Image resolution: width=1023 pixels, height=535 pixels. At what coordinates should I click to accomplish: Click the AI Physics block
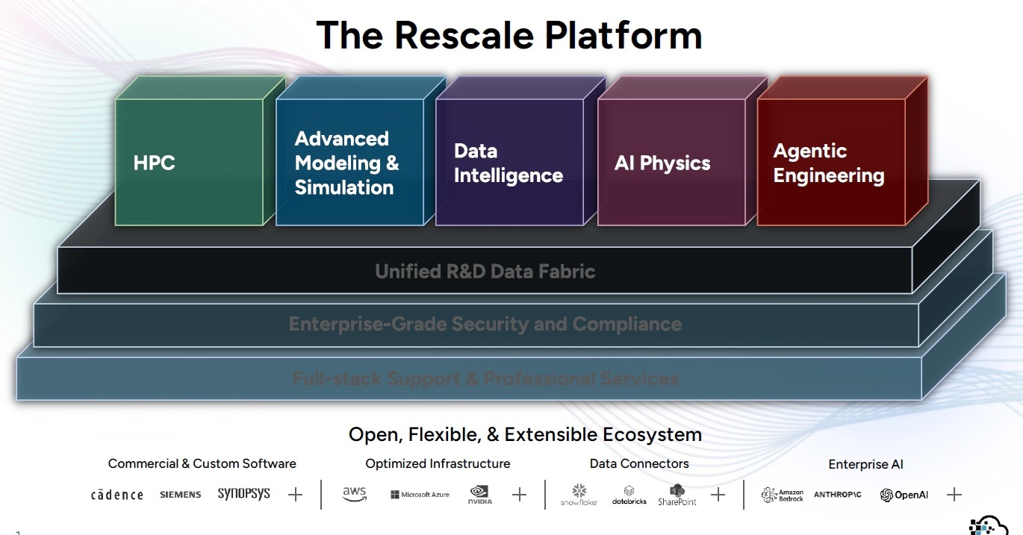tap(671, 162)
